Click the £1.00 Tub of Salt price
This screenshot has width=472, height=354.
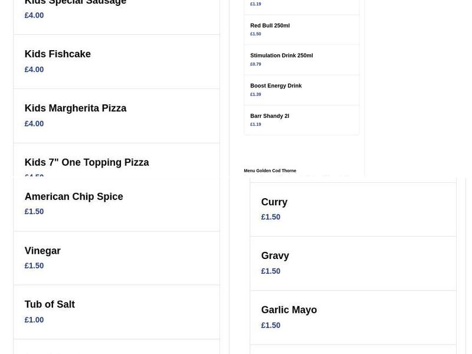tap(34, 320)
